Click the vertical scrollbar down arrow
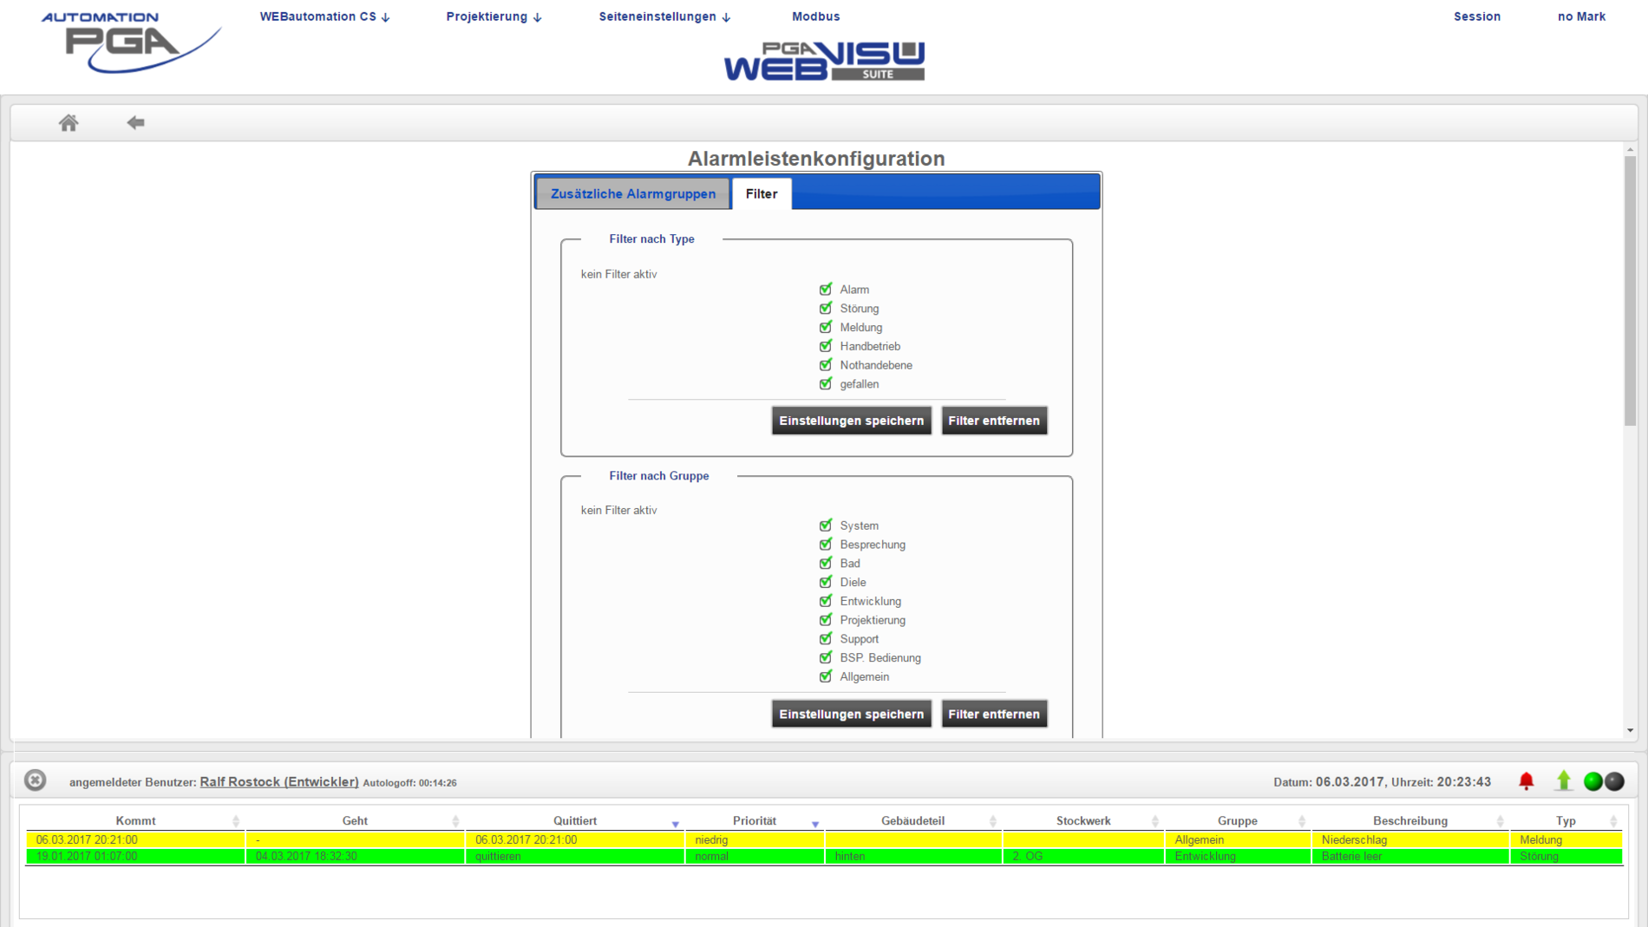Screen dimensions: 1648x927 (1630, 730)
